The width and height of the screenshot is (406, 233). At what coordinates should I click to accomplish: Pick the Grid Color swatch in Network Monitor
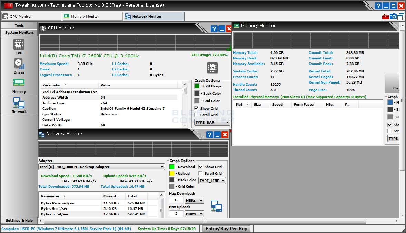click(x=172, y=186)
